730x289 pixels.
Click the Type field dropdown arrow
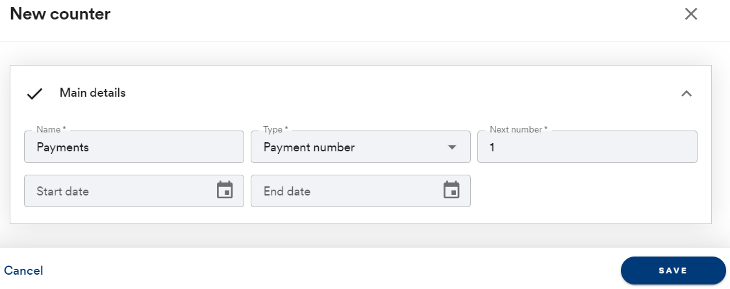pos(451,147)
